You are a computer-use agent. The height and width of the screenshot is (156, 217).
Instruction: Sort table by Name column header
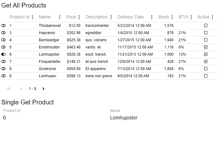(44, 17)
